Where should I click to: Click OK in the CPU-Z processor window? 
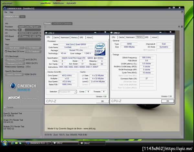102,101
